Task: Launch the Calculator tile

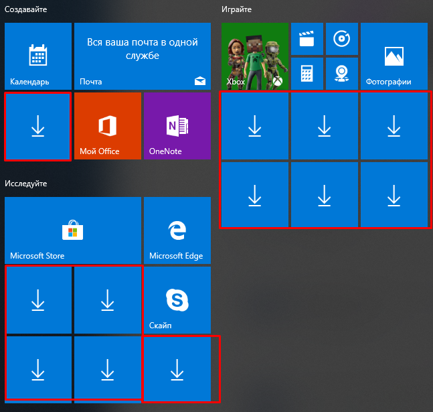Action: [x=307, y=74]
